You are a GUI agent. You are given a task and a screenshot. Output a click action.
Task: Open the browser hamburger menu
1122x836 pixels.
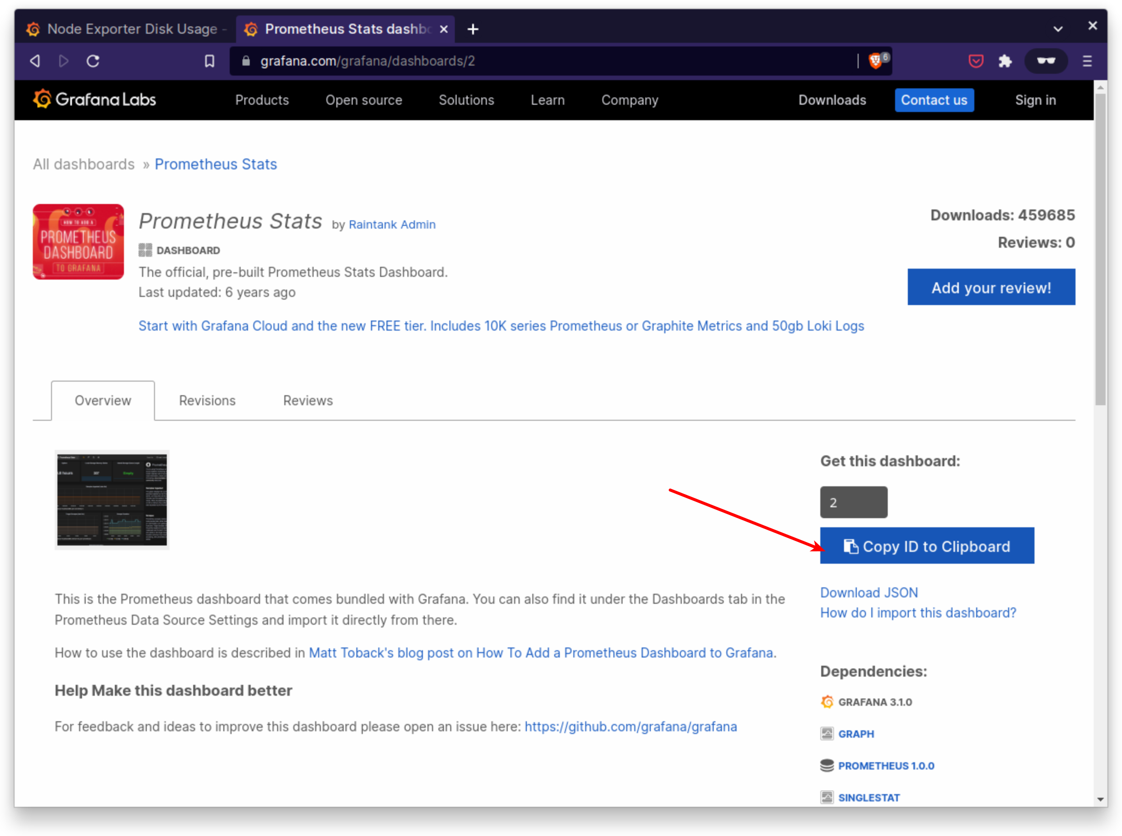click(1087, 61)
